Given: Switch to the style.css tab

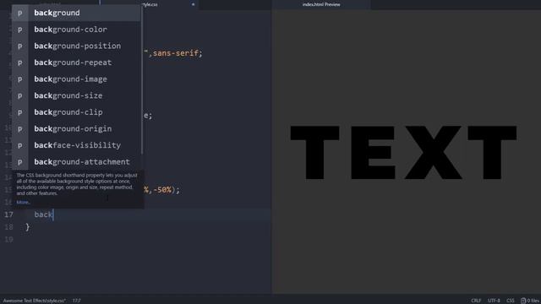Looking at the screenshot, I should pyautogui.click(x=149, y=4).
